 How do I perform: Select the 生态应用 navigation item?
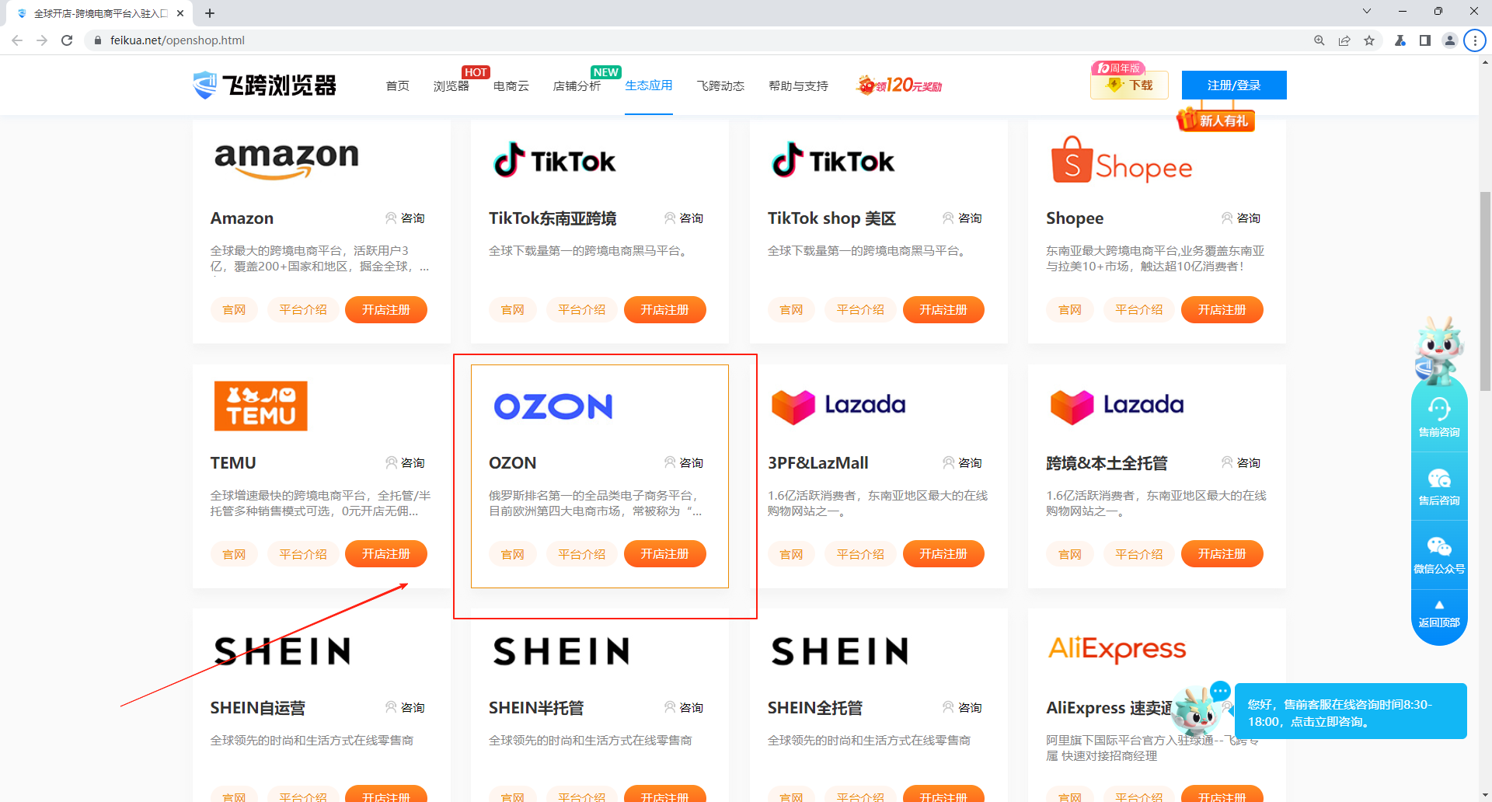[649, 85]
